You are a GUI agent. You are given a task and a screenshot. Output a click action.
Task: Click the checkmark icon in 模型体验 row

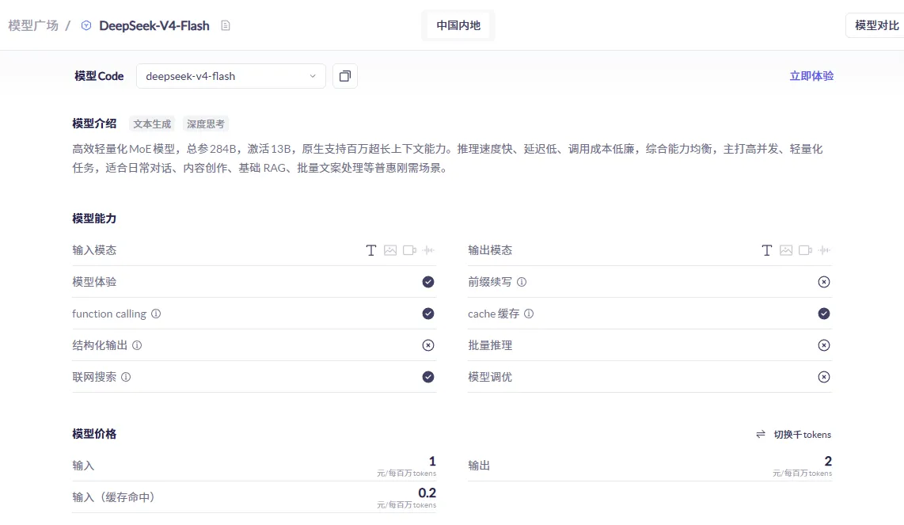427,282
